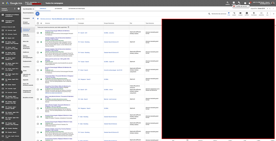Image resolution: width=276 pixels, height=141 pixels.
Task: Tick checkbox for Seksi ve evli bir partner ad
Action: (x=38, y=62)
